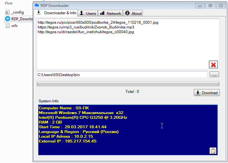
Task: Maximize the RDP Downloader window
Action: coord(210,5)
